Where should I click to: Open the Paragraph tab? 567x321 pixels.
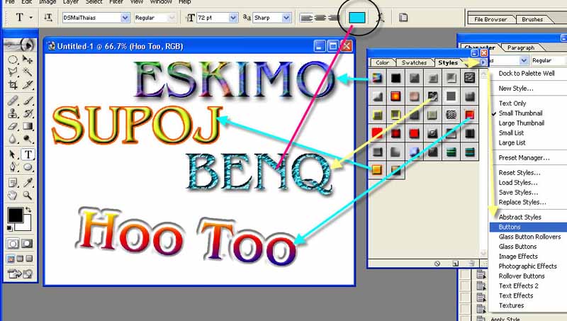click(521, 47)
